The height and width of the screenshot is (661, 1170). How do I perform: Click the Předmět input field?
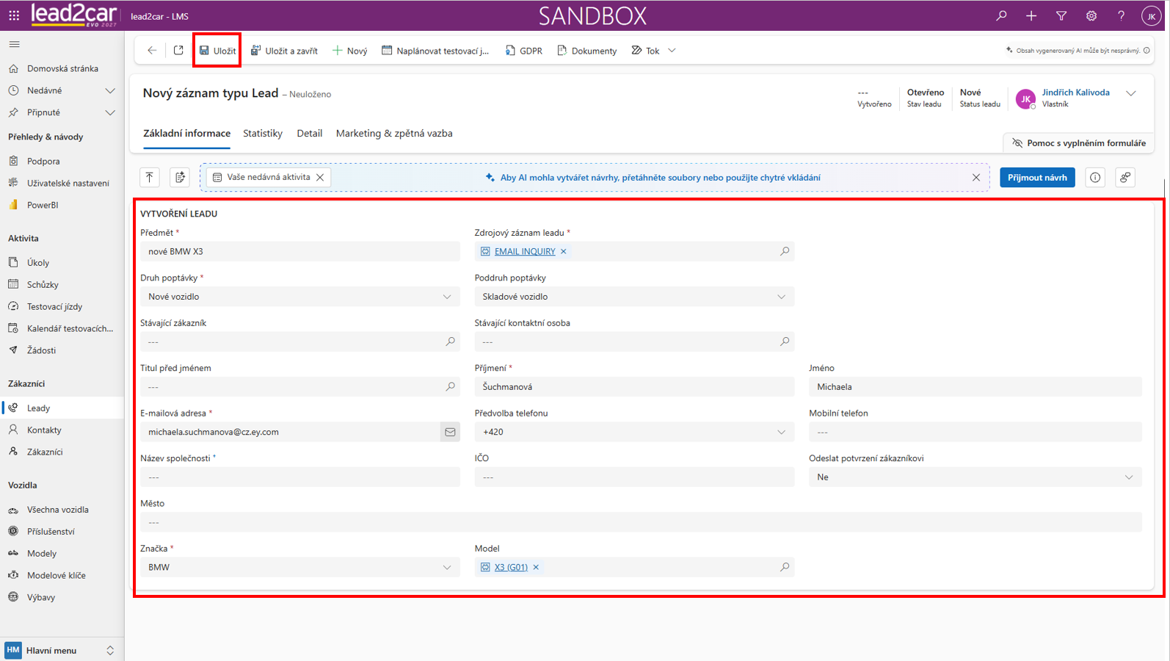(300, 251)
